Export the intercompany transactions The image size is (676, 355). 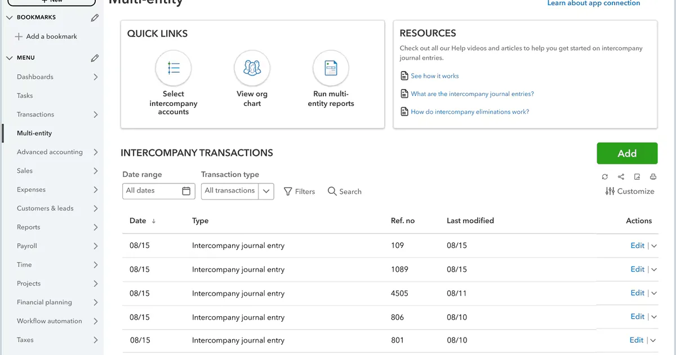tap(637, 176)
